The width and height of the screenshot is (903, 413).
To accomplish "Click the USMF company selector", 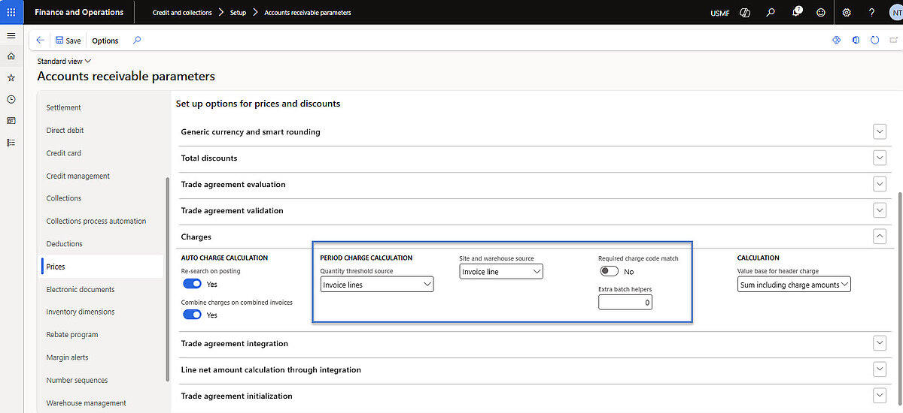I will coord(719,13).
